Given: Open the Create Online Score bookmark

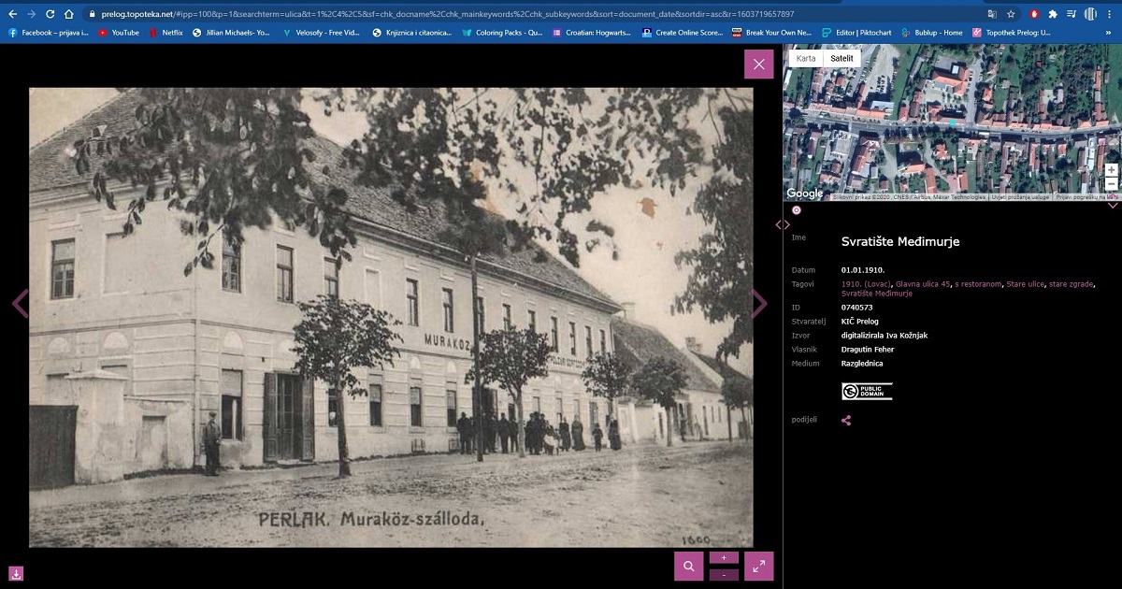Looking at the screenshot, I should tap(683, 33).
